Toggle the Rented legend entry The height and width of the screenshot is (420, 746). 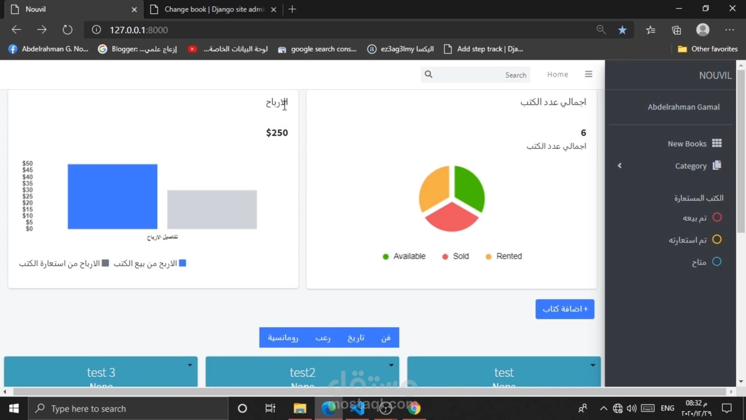click(504, 256)
